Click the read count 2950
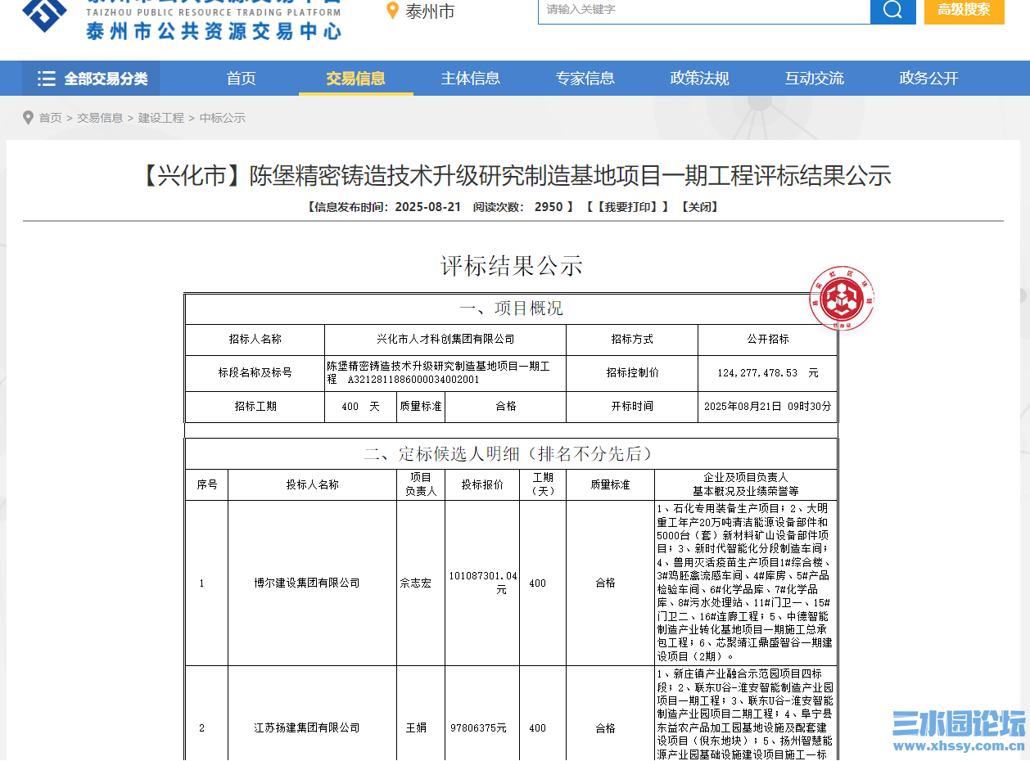The height and width of the screenshot is (761, 1030). [x=549, y=207]
